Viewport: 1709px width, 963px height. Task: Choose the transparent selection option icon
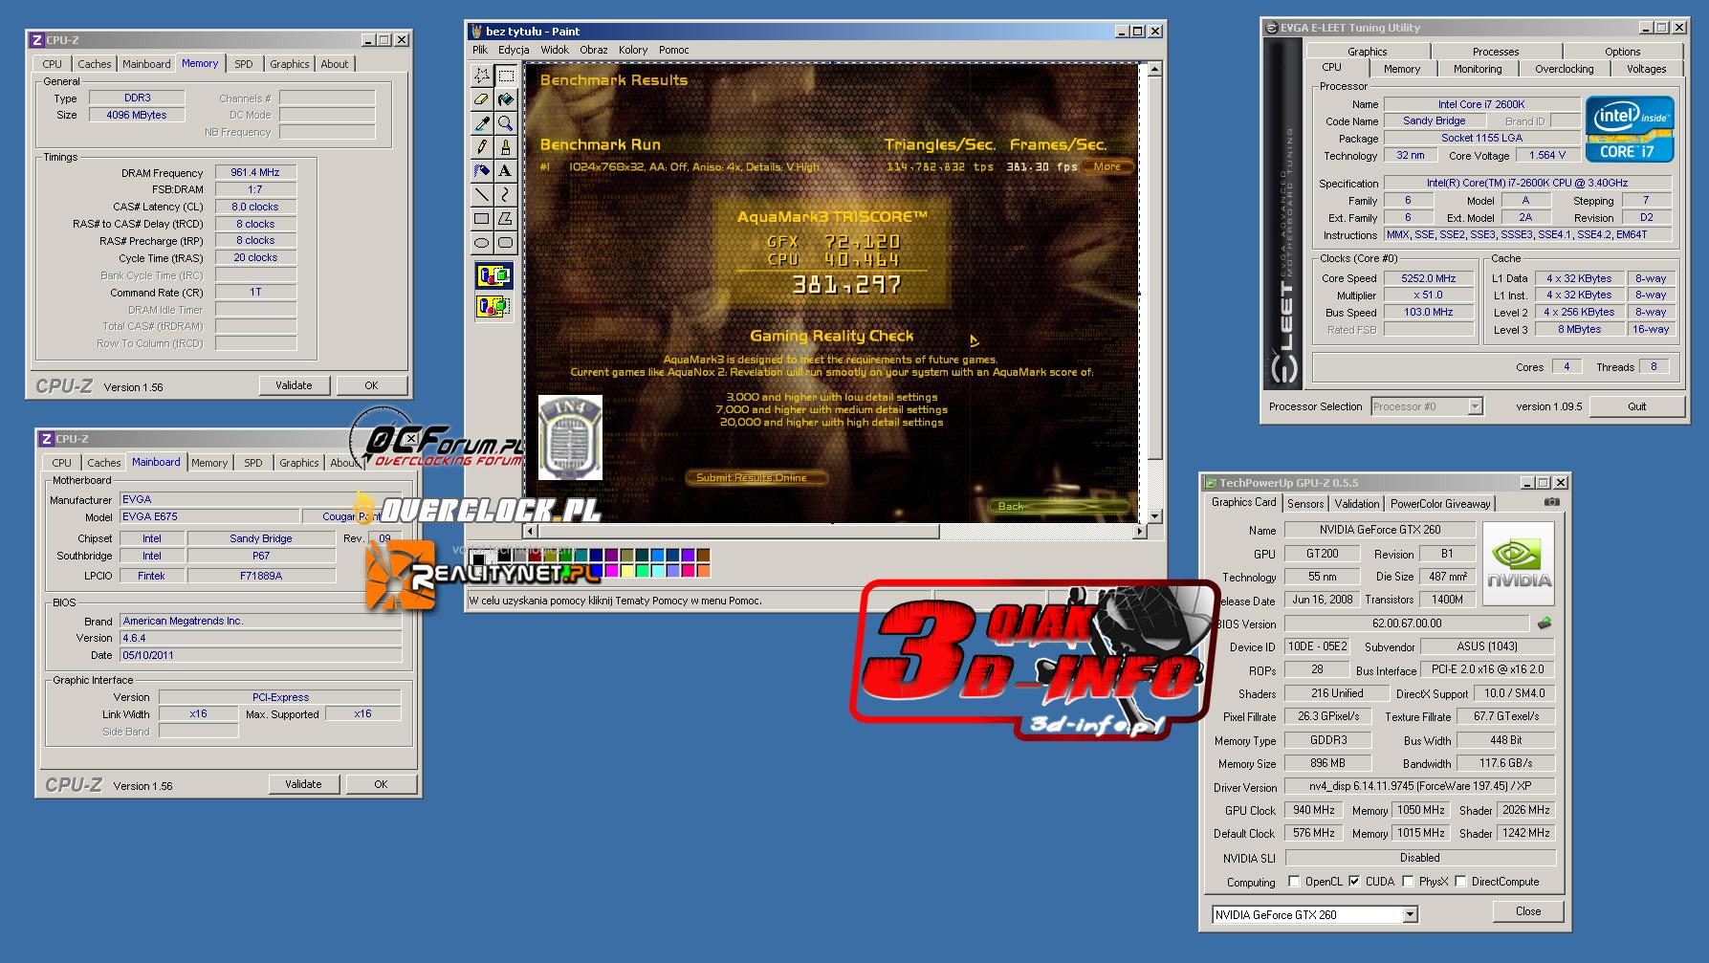[x=493, y=307]
